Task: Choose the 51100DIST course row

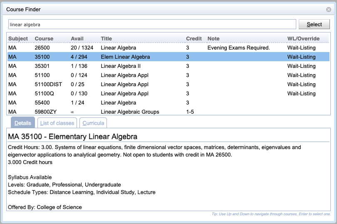Action: coord(168,85)
